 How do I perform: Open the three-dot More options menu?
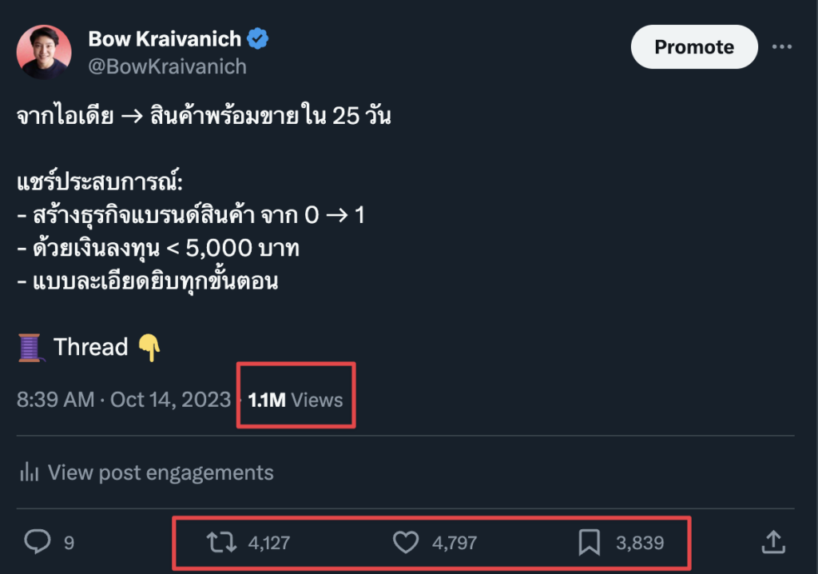pos(781,47)
